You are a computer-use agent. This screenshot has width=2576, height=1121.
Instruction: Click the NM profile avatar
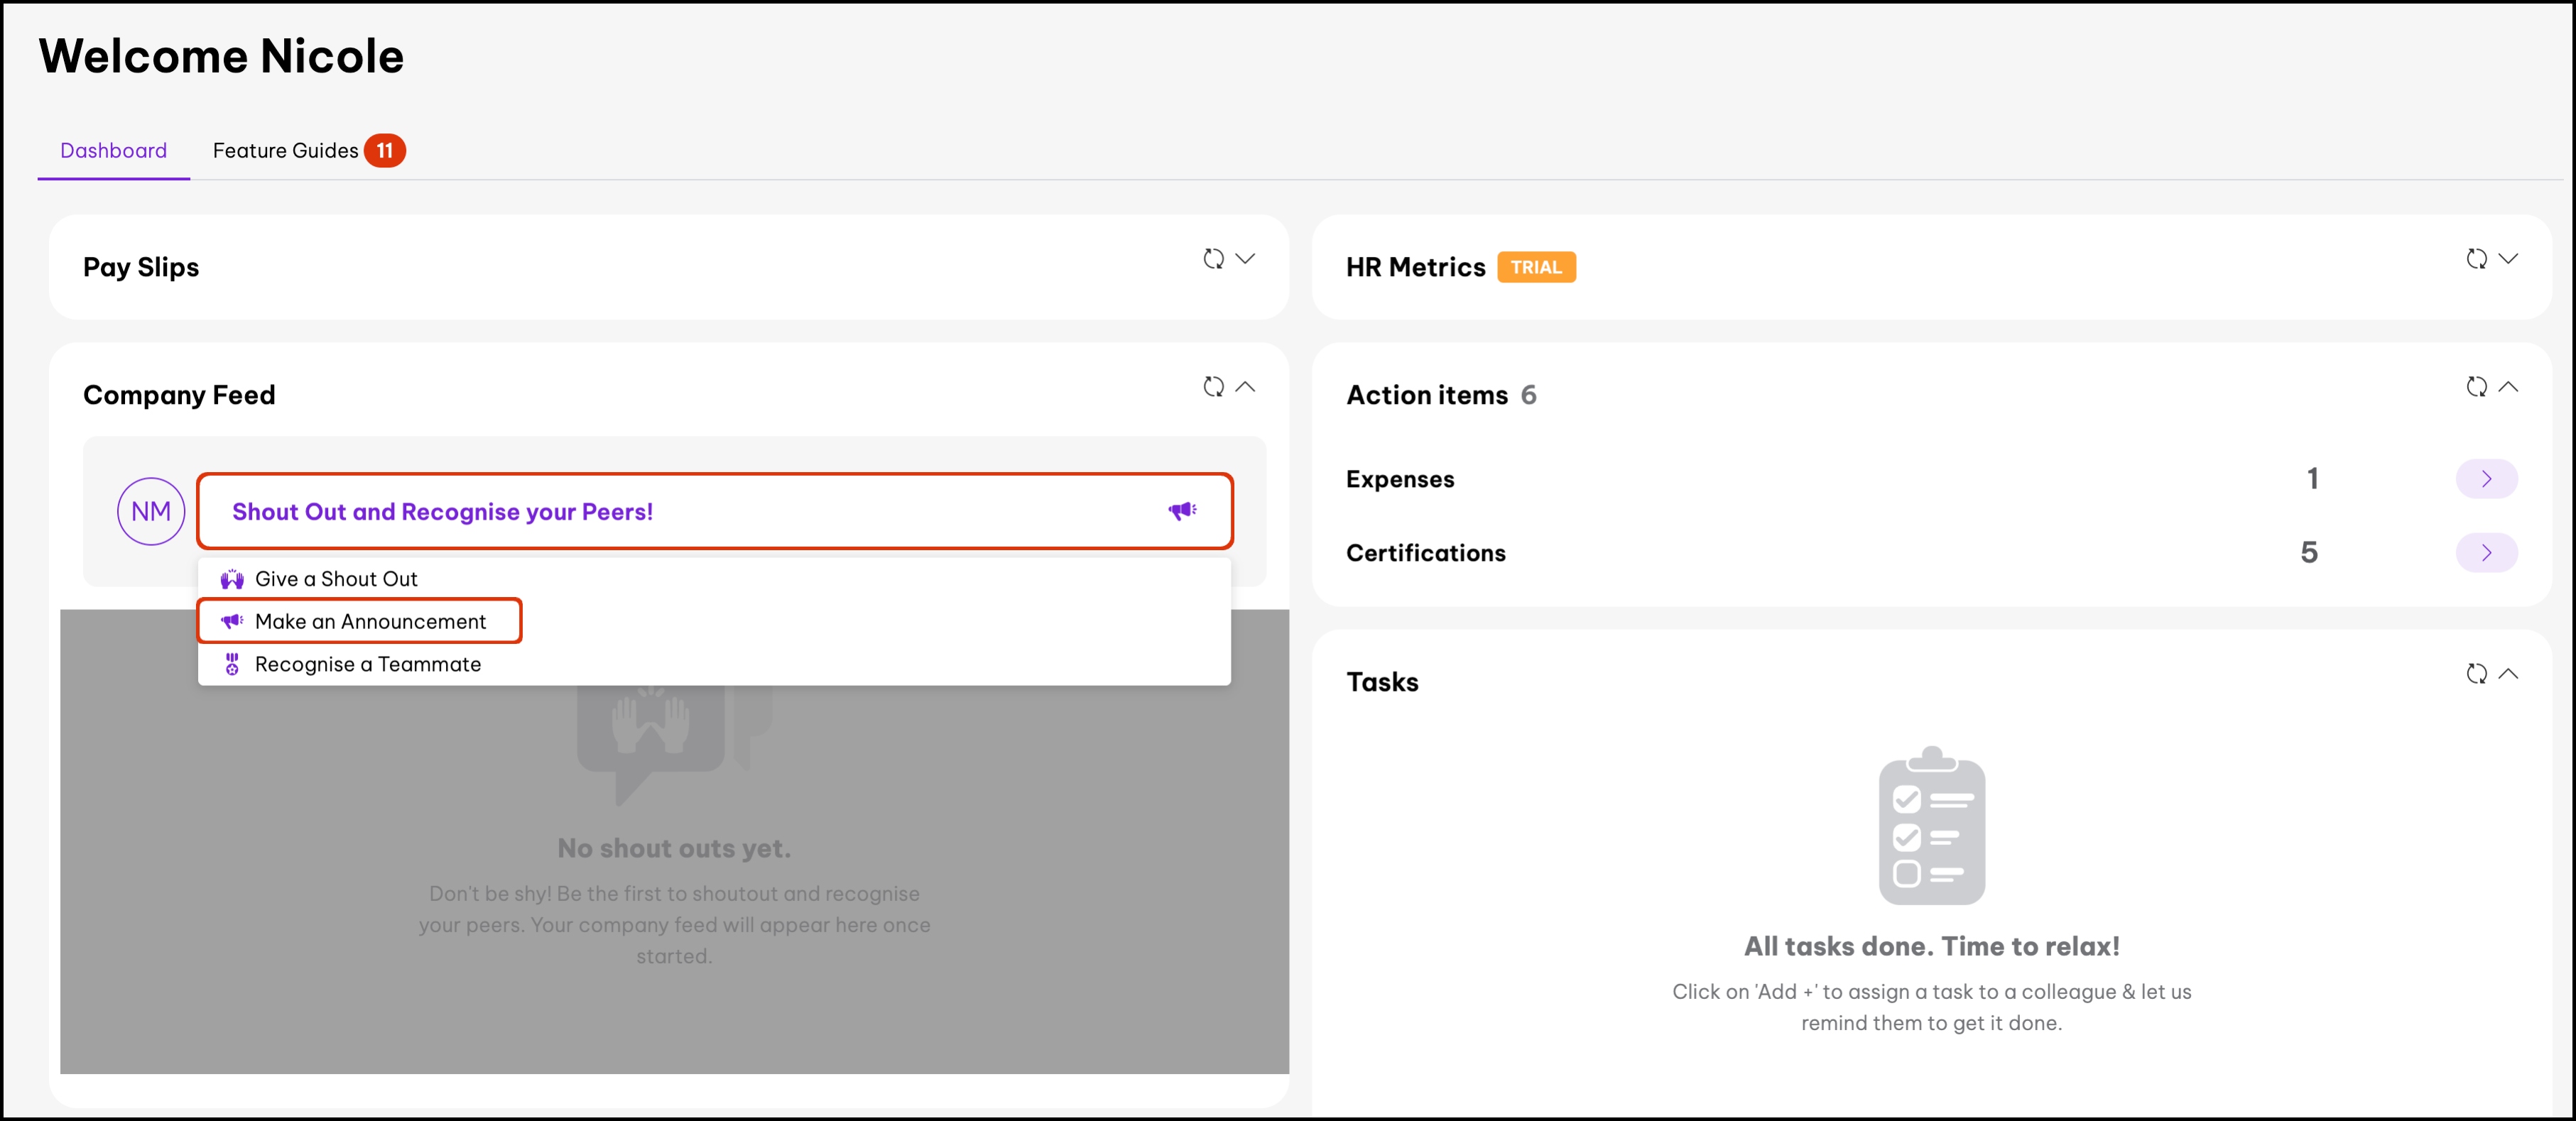tap(151, 511)
